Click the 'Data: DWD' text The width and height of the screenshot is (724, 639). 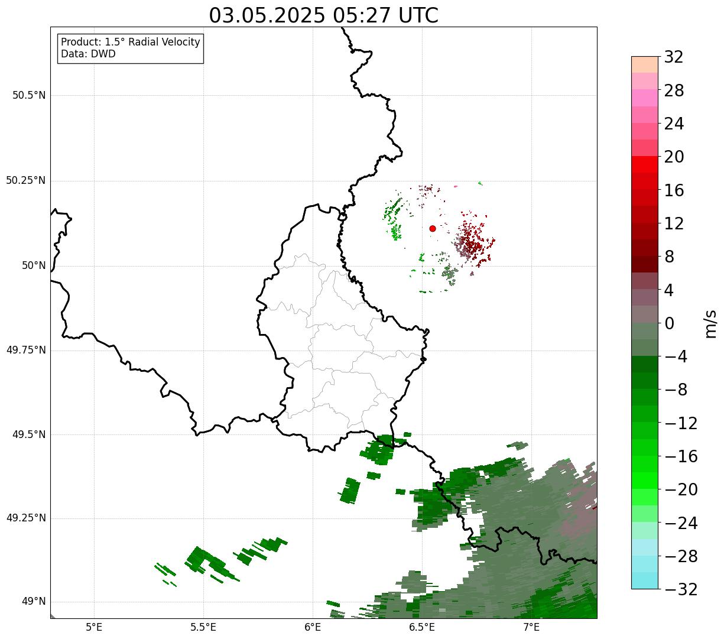tap(88, 54)
